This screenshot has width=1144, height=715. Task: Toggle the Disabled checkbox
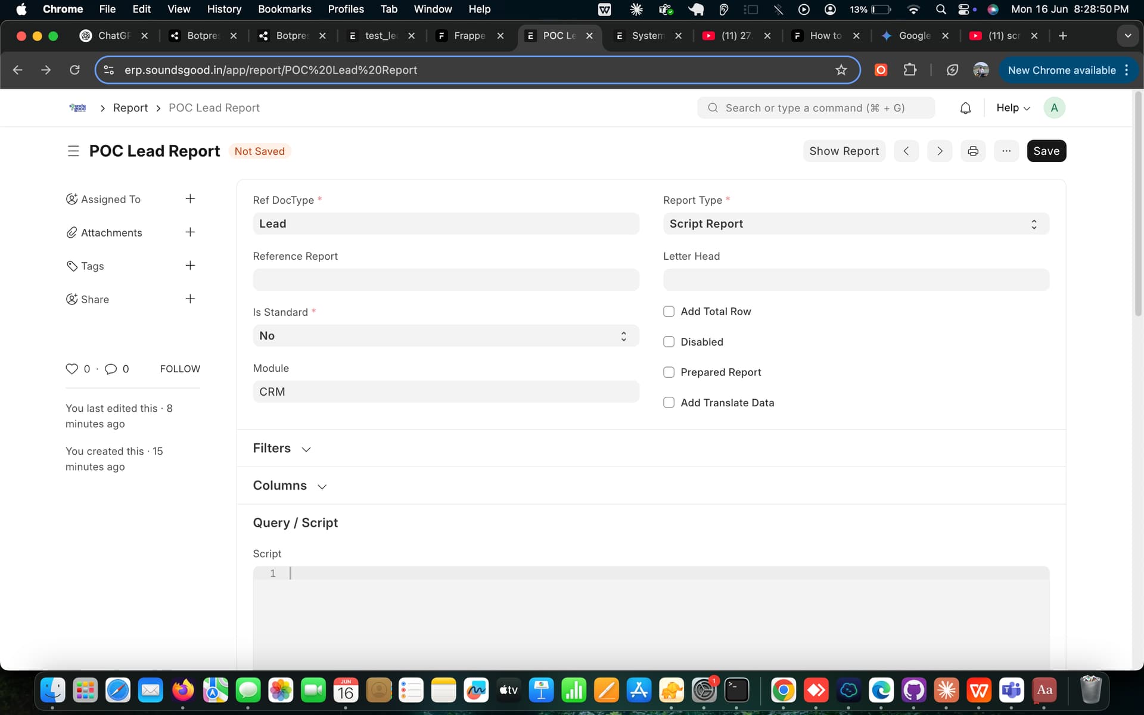click(669, 342)
